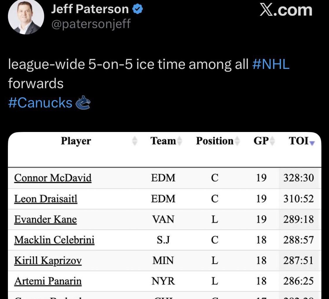The width and height of the screenshot is (329, 299).
Task: Click the verified badge beside Jeff Paterson
Action: coord(137,8)
